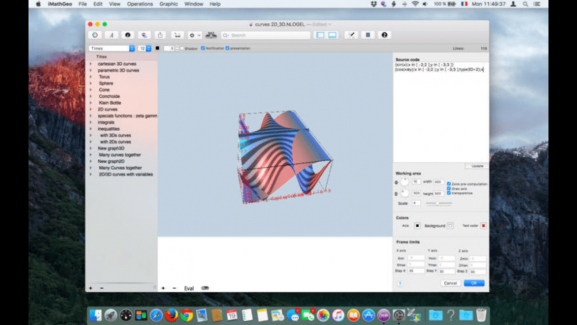Image resolution: width=577 pixels, height=325 pixels.
Task: Open the Edit menu
Action: [x=98, y=4]
